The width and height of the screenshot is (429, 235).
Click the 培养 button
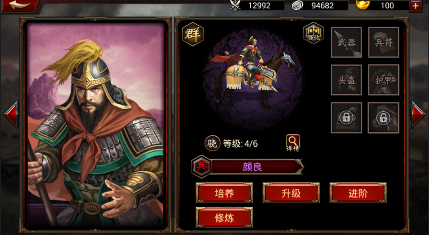[224, 193]
